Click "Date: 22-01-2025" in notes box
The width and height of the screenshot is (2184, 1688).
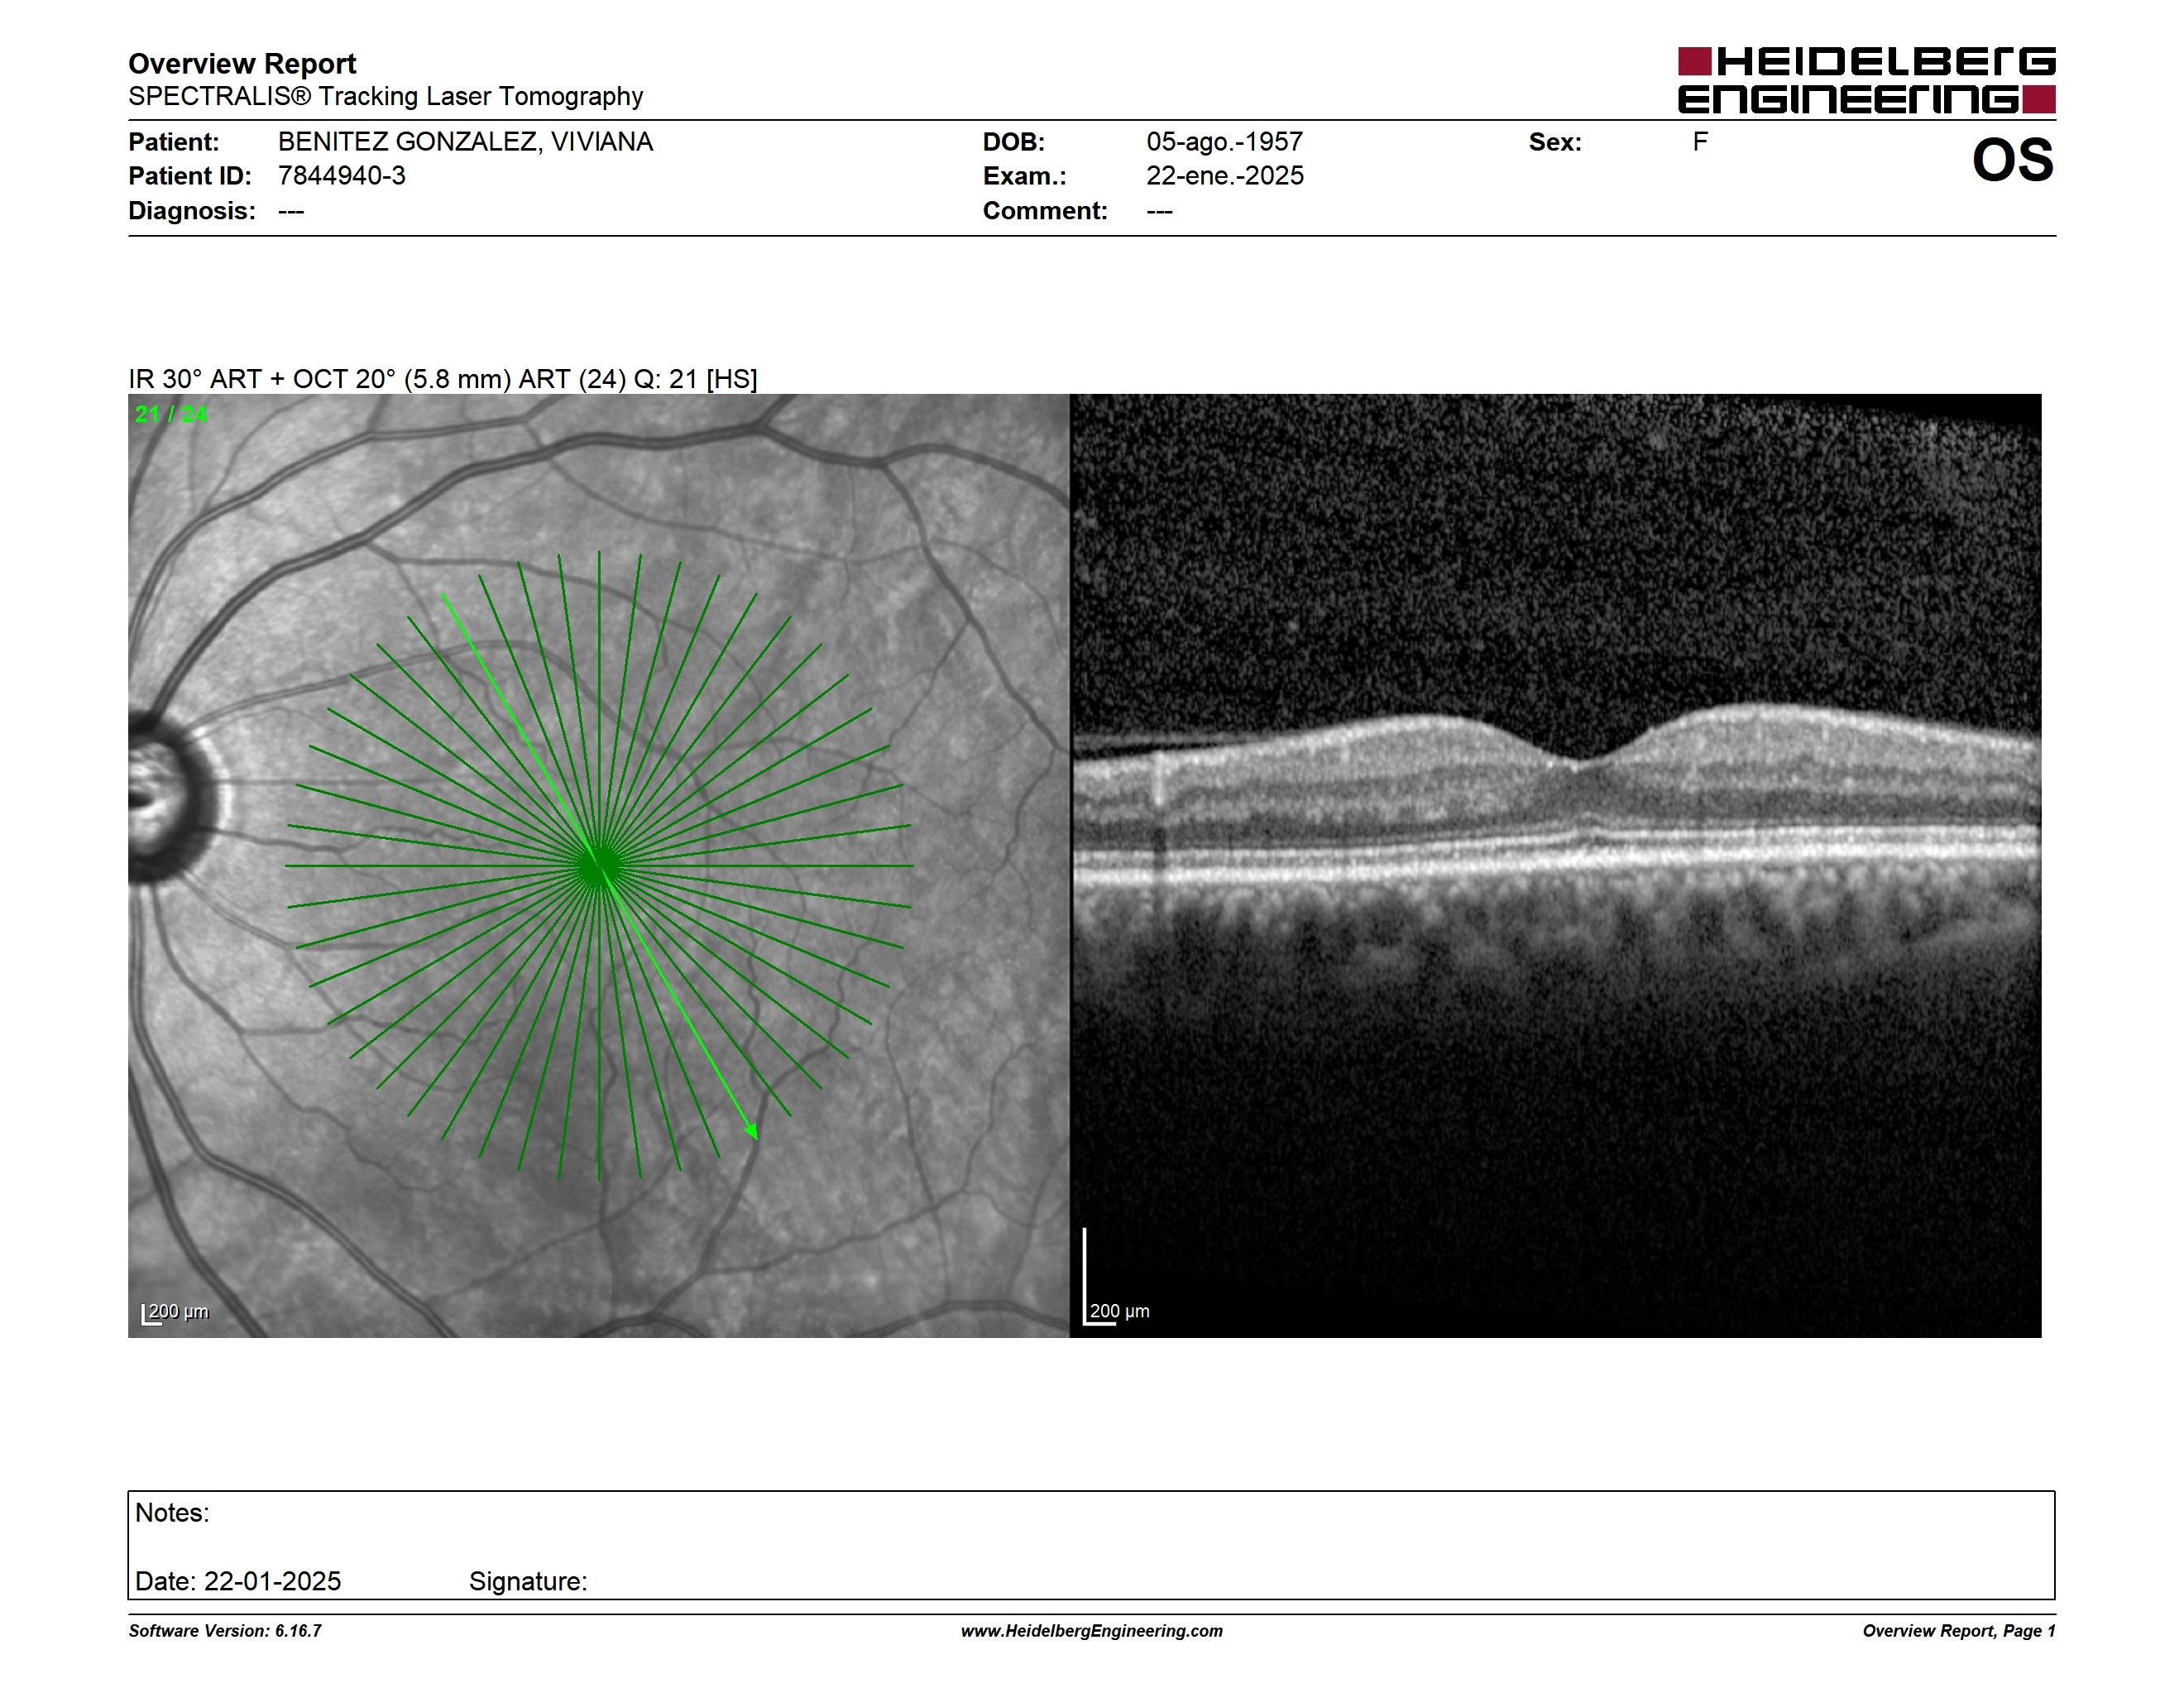[238, 1581]
